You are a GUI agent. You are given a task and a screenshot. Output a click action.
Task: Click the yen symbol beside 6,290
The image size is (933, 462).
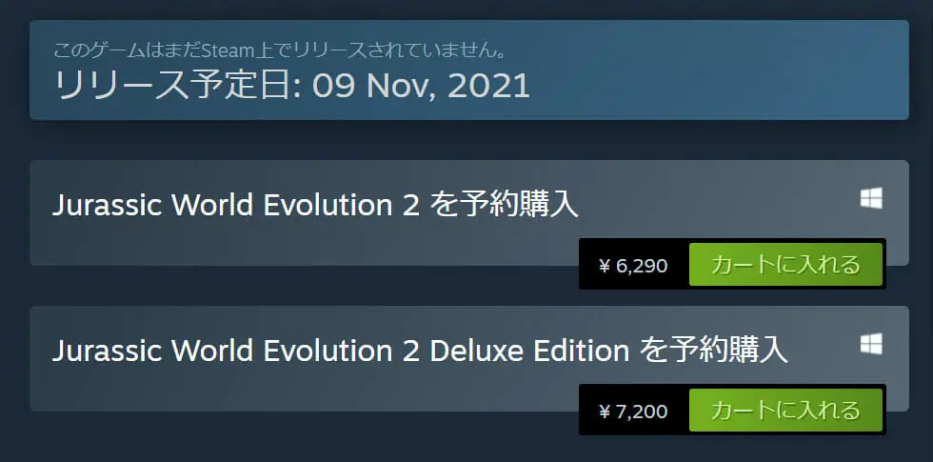604,267
